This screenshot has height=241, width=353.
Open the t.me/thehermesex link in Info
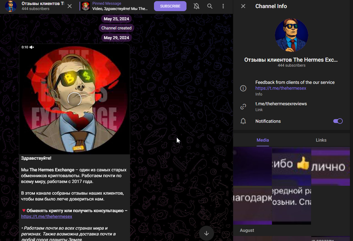(x=281, y=88)
